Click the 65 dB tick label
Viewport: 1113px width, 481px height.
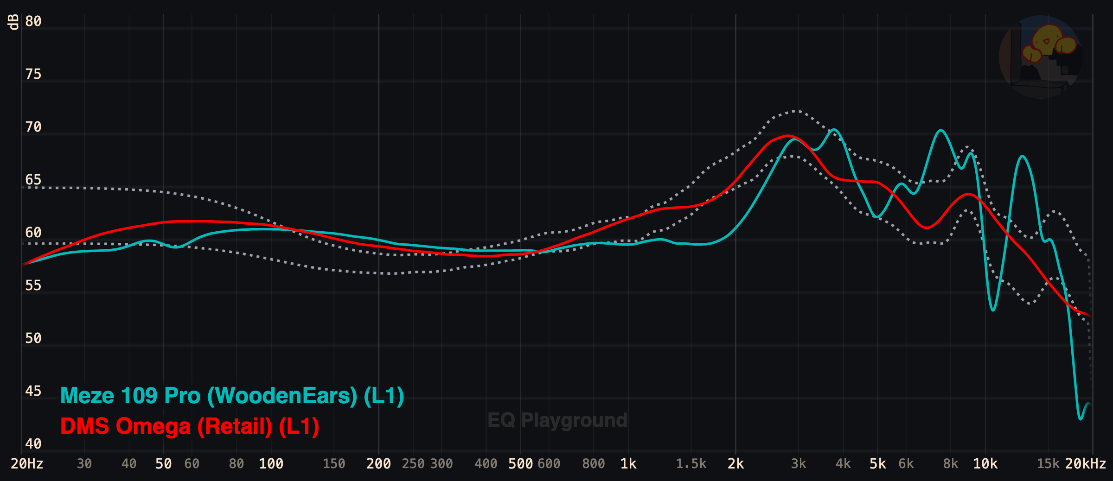pos(33,180)
